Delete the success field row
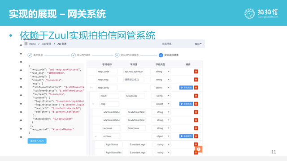The image size is (287, 161). tap(196, 128)
